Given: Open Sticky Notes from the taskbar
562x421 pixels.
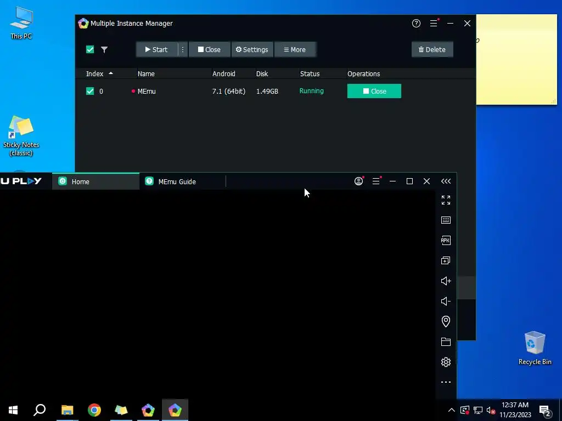Looking at the screenshot, I should click(x=121, y=410).
